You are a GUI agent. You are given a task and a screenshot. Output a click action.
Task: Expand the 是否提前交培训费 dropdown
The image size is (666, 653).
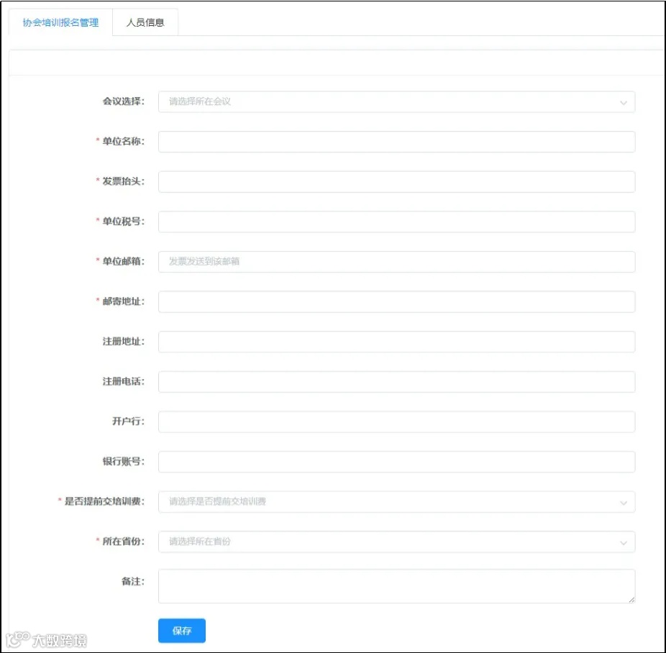[397, 502]
